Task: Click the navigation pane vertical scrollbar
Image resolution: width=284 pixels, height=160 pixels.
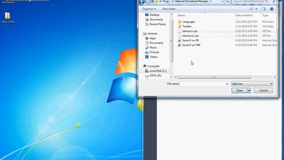Action: pyautogui.click(x=171, y=41)
